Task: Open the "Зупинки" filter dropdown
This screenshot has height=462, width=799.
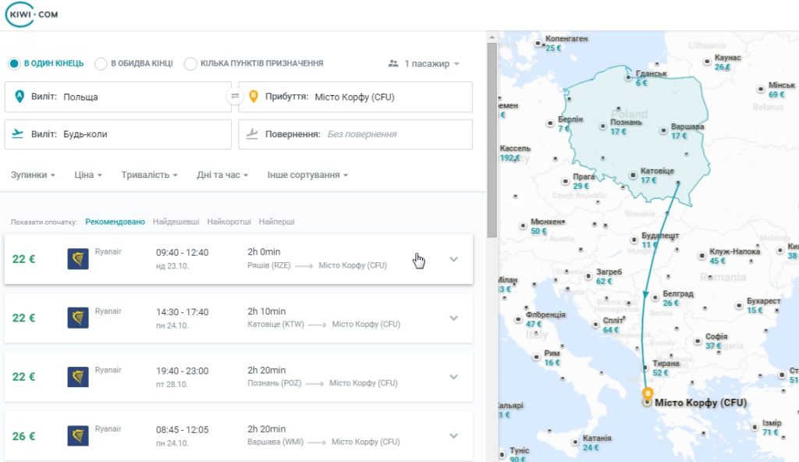Action: tap(33, 175)
